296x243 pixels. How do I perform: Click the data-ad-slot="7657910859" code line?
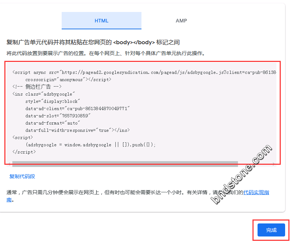[58, 116]
